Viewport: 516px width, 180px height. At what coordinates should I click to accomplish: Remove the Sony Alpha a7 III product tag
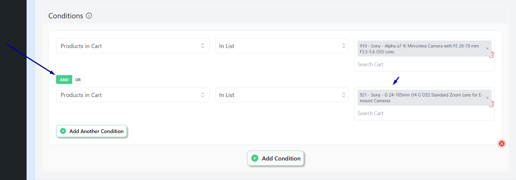pos(487,49)
